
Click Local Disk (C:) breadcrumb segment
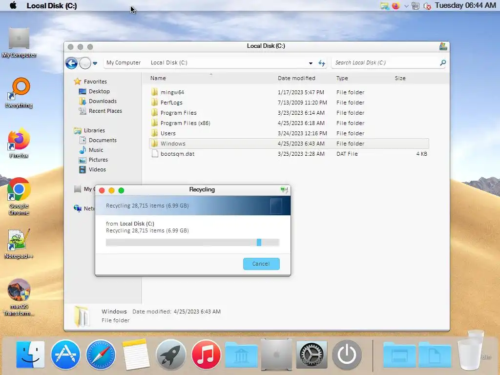(x=169, y=62)
